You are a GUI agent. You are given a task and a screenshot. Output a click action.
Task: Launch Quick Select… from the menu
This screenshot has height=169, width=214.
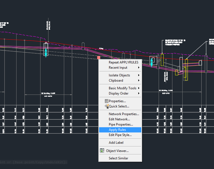point(120,106)
